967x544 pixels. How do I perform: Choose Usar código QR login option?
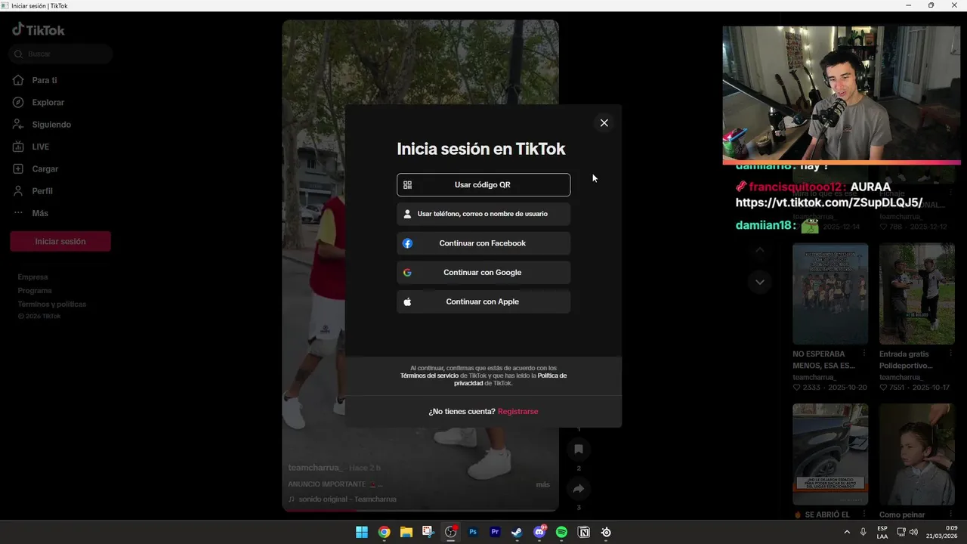click(x=483, y=184)
